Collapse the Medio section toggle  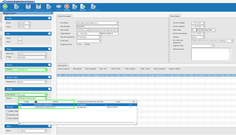(49, 126)
